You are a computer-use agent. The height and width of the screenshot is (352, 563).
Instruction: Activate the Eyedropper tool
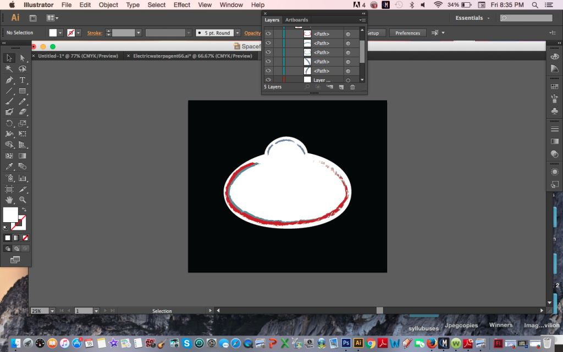pos(9,167)
